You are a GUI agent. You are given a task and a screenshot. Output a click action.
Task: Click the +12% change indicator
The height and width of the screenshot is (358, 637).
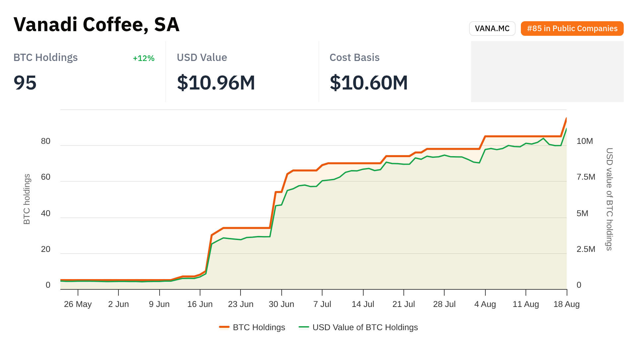(x=144, y=58)
